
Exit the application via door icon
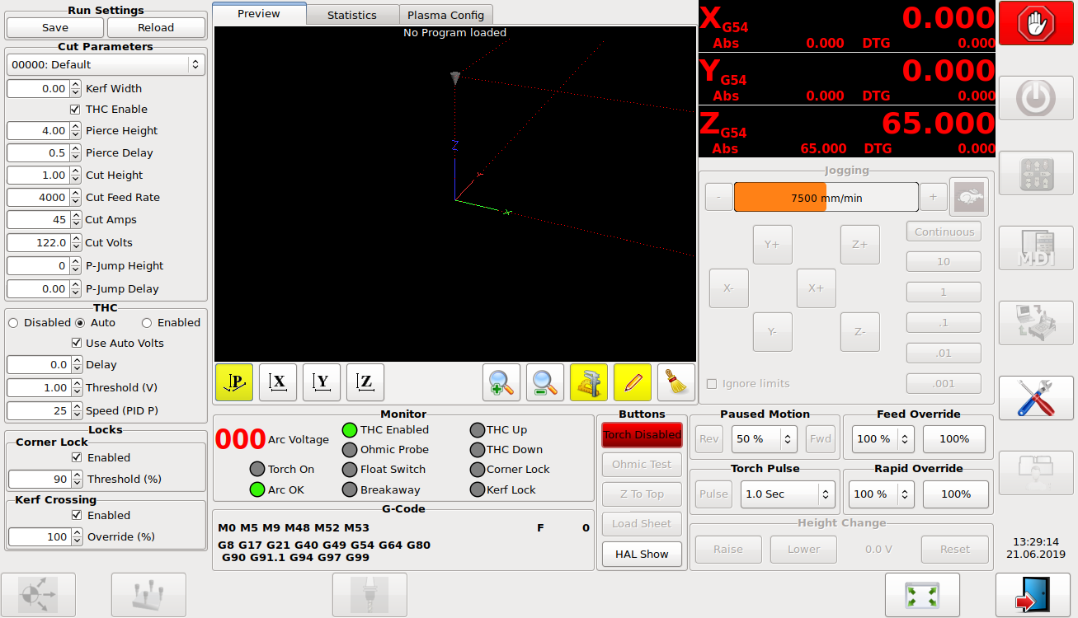point(1033,595)
